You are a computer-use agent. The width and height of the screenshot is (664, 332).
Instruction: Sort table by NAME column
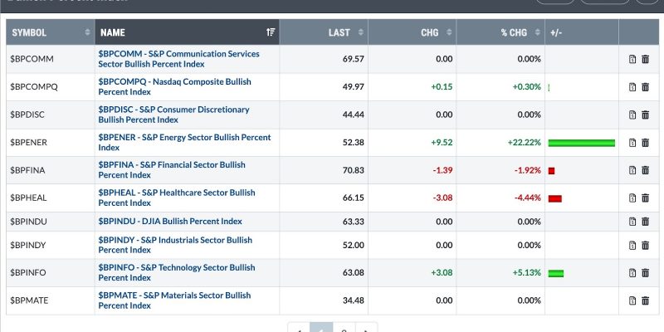[x=188, y=32]
